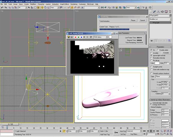The image size is (173, 137).
Task: Click the Zoom viewport navigation icon
Action: [161, 131]
